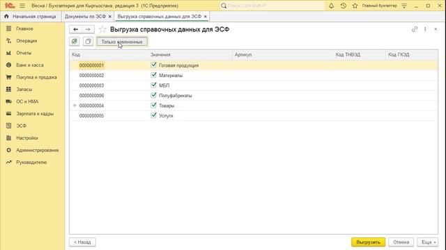Viewport: 446px width, 250px height.
Task: Open Настройки section in sidebar
Action: click(27, 138)
